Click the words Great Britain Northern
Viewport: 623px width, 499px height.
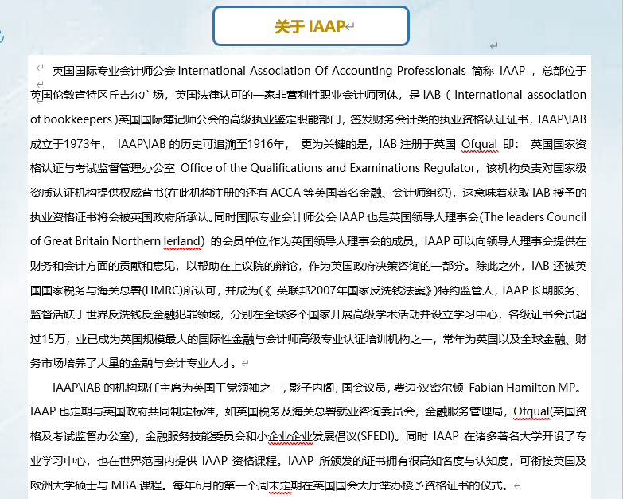102,241
